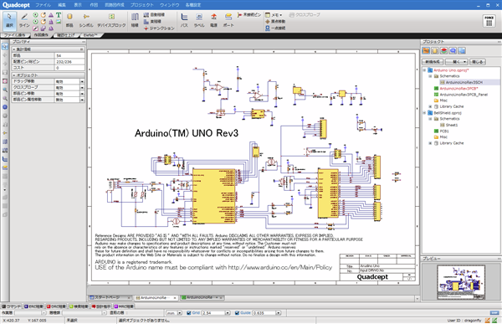Select the ポート (Port) tool
502x324 pixels.
[228, 20]
